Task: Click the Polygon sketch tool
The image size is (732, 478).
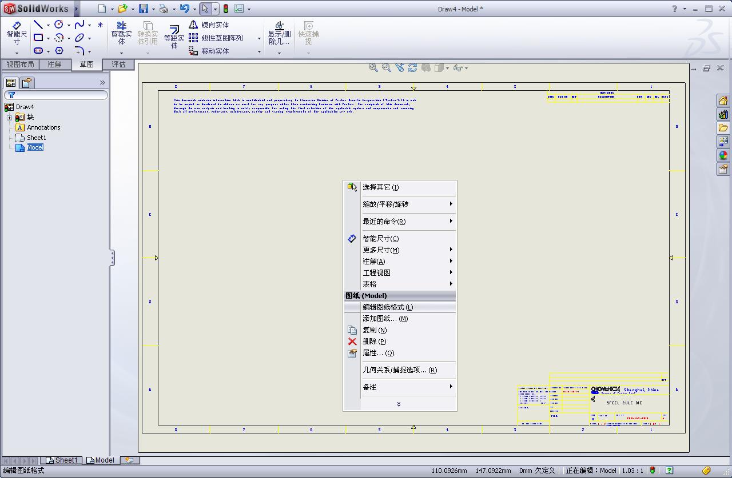Action: [x=59, y=51]
